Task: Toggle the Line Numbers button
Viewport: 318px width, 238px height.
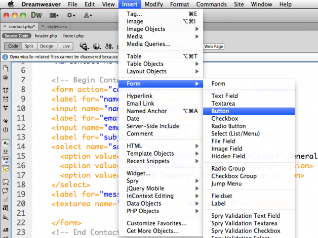Action: click(6, 143)
